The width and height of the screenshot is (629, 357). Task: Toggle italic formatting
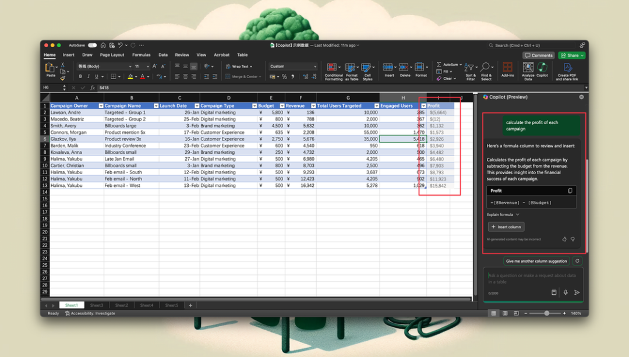pyautogui.click(x=89, y=77)
